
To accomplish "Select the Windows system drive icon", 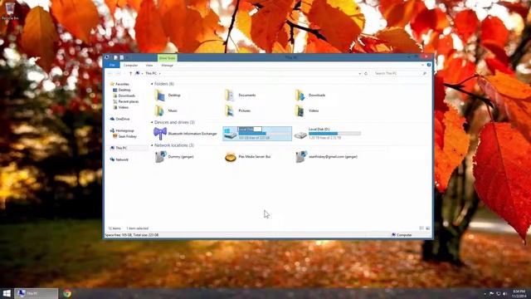I will tap(231, 134).
